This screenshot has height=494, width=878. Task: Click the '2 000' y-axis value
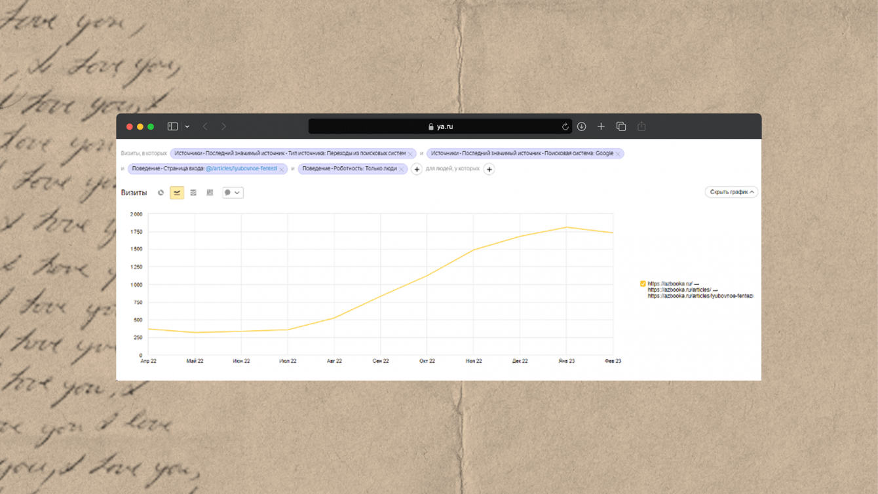coord(136,214)
